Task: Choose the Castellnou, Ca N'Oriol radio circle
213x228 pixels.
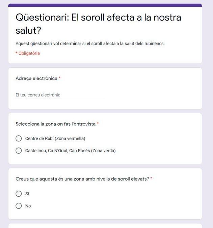Action: pyautogui.click(x=19, y=151)
